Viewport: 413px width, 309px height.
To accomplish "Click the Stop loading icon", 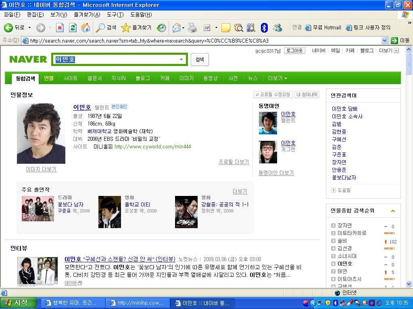I will tap(60, 27).
